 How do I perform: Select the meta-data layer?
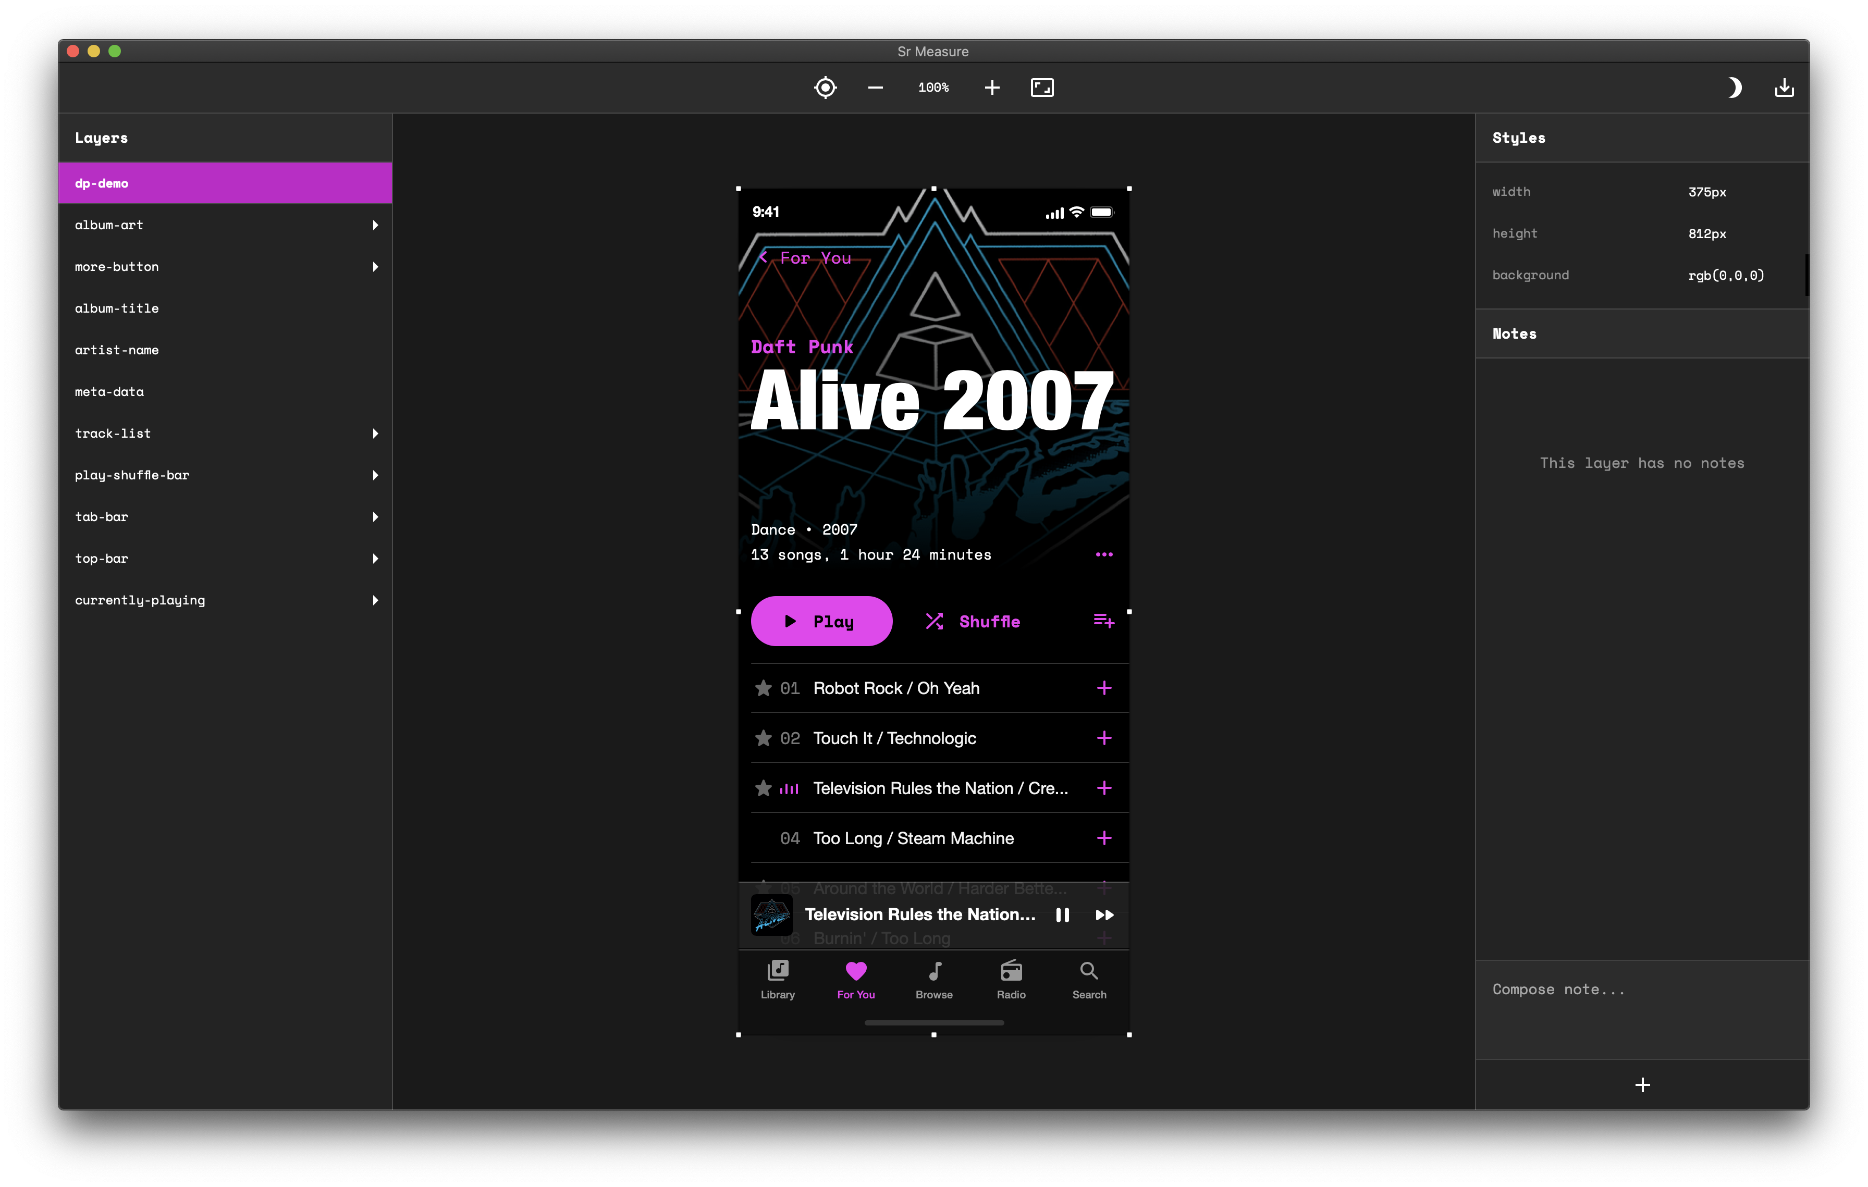[x=109, y=391]
